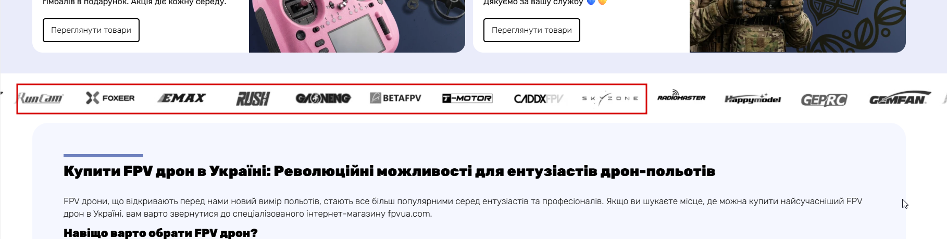The image size is (947, 239).
Task: Click left 'Переглянути товари' button
Action: (91, 30)
